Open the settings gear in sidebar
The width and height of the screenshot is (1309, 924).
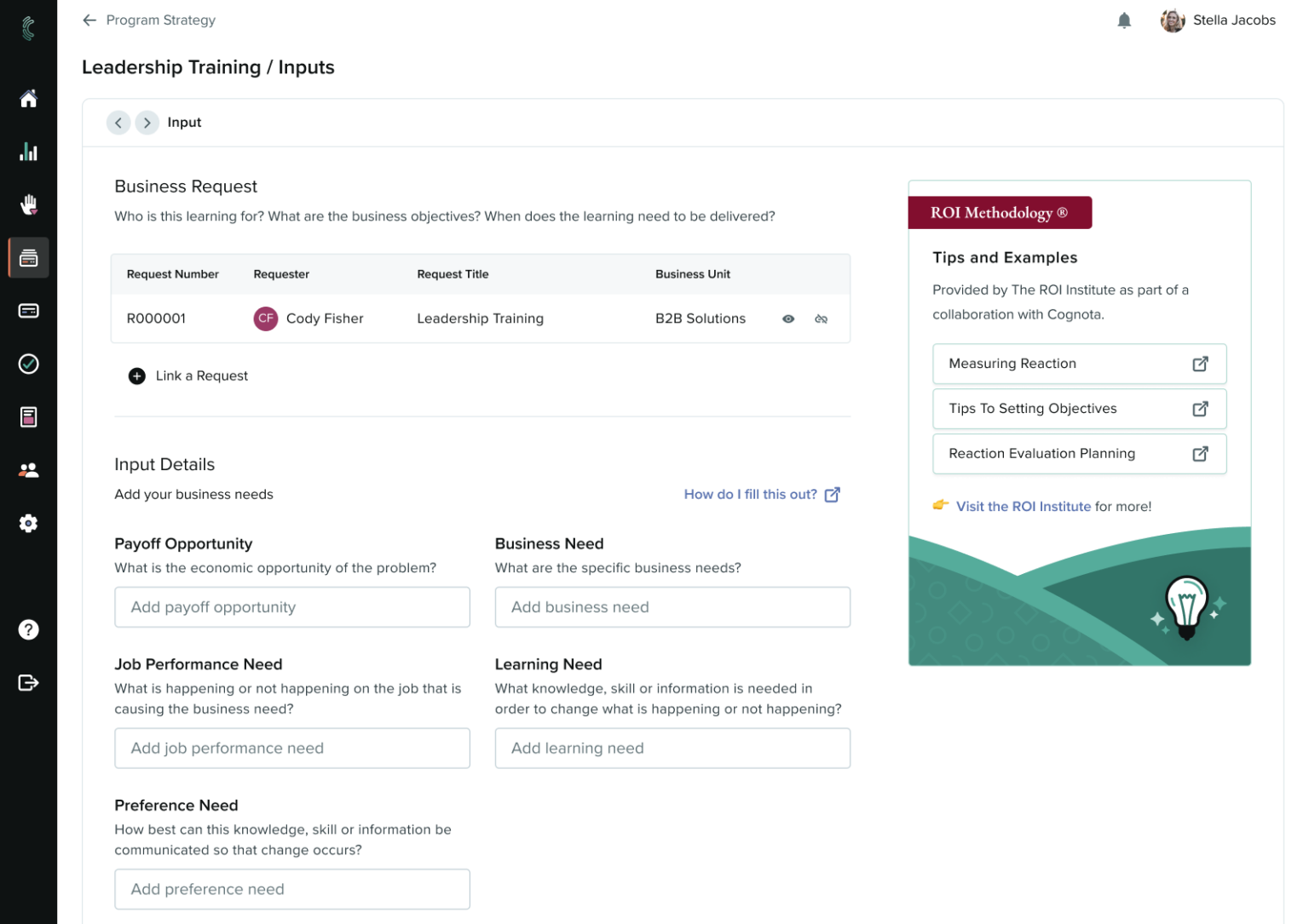tap(28, 523)
